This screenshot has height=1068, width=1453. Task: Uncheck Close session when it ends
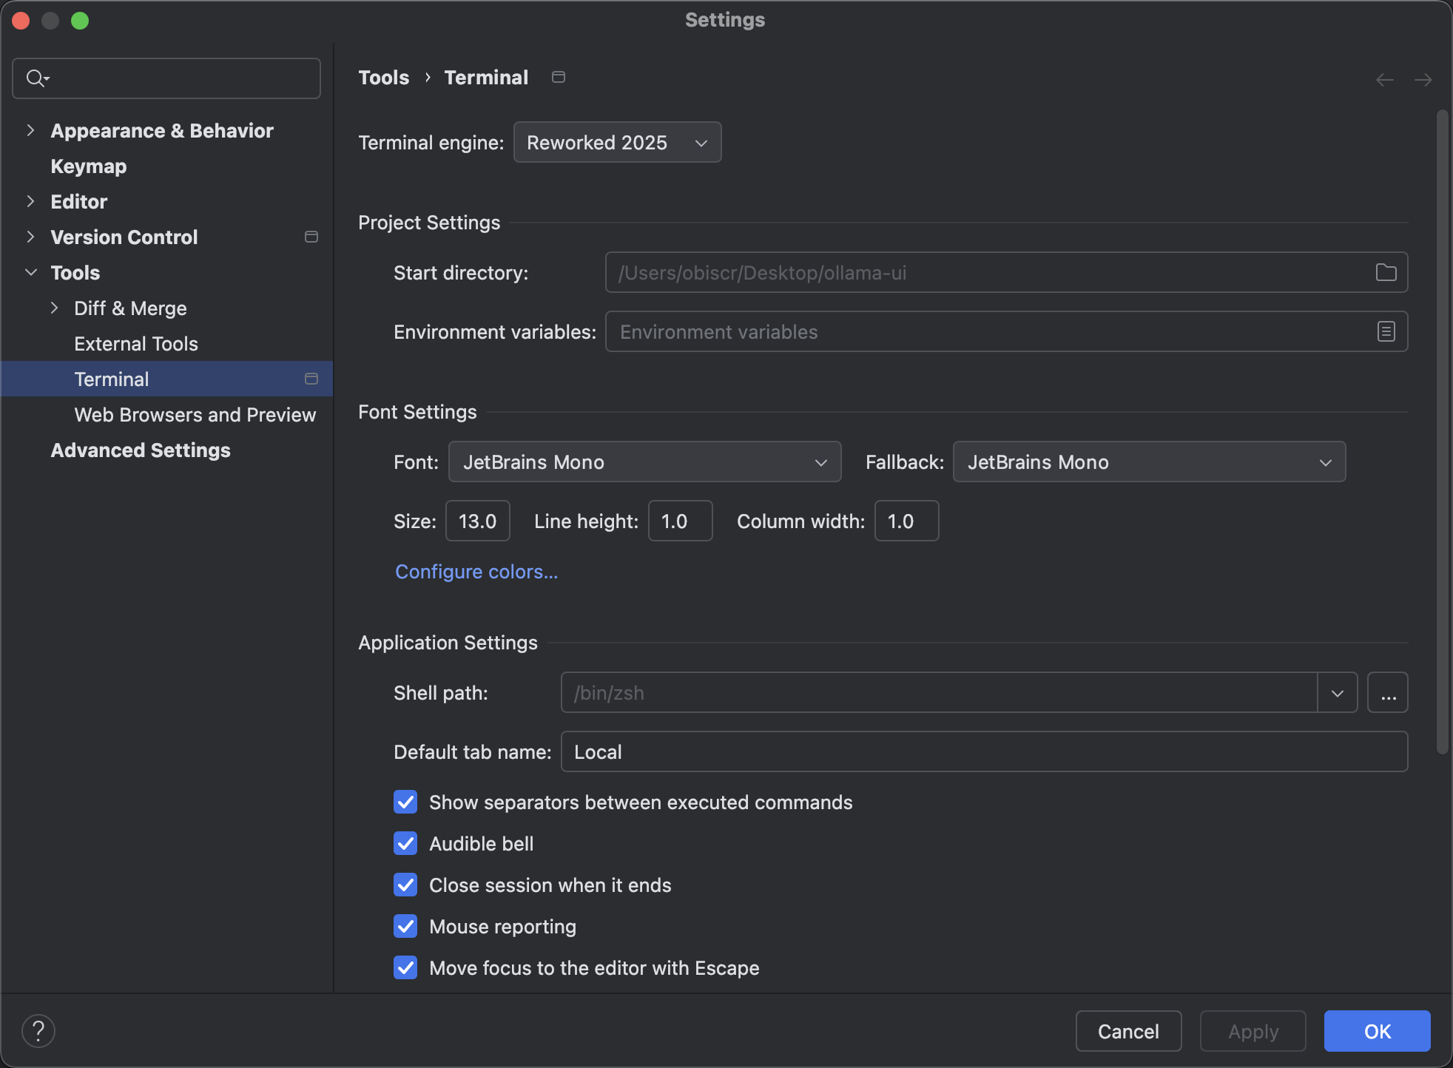click(x=405, y=885)
